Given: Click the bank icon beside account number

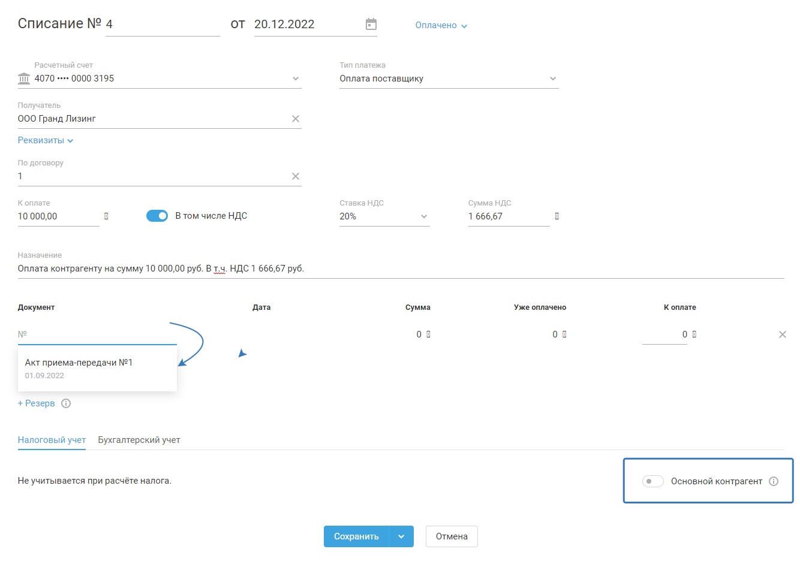Looking at the screenshot, I should pyautogui.click(x=24, y=79).
